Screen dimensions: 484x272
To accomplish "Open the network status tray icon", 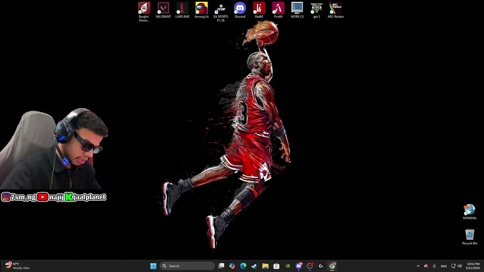I will point(453,266).
